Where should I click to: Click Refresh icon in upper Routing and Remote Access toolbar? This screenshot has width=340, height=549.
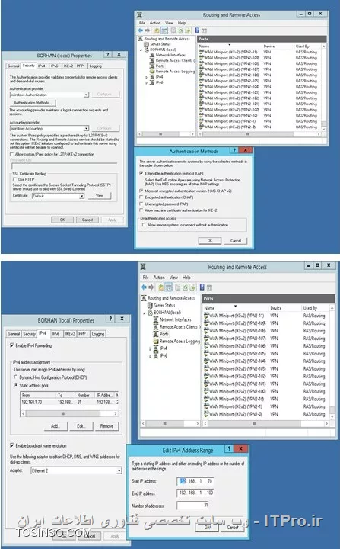181,30
